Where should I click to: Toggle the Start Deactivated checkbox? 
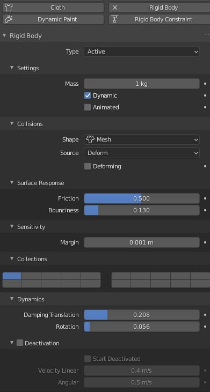[x=88, y=359]
